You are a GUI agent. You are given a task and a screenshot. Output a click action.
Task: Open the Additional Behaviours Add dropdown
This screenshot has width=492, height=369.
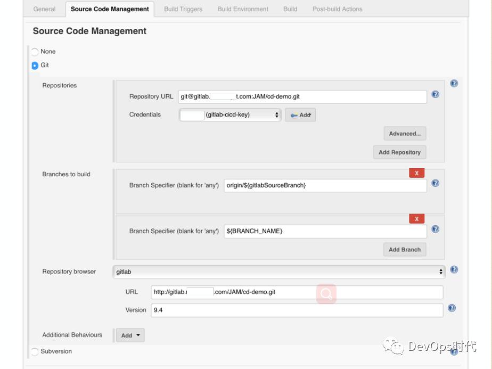130,335
